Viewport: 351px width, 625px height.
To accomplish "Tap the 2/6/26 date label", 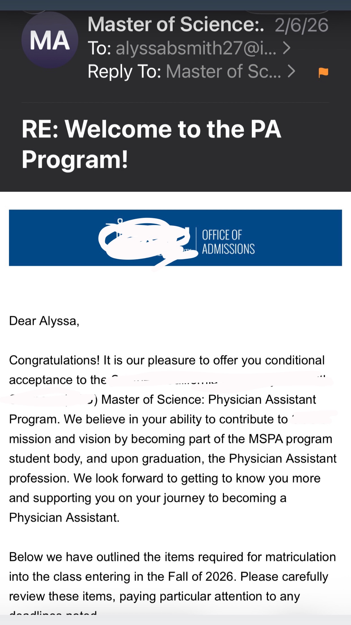I will pos(301,25).
